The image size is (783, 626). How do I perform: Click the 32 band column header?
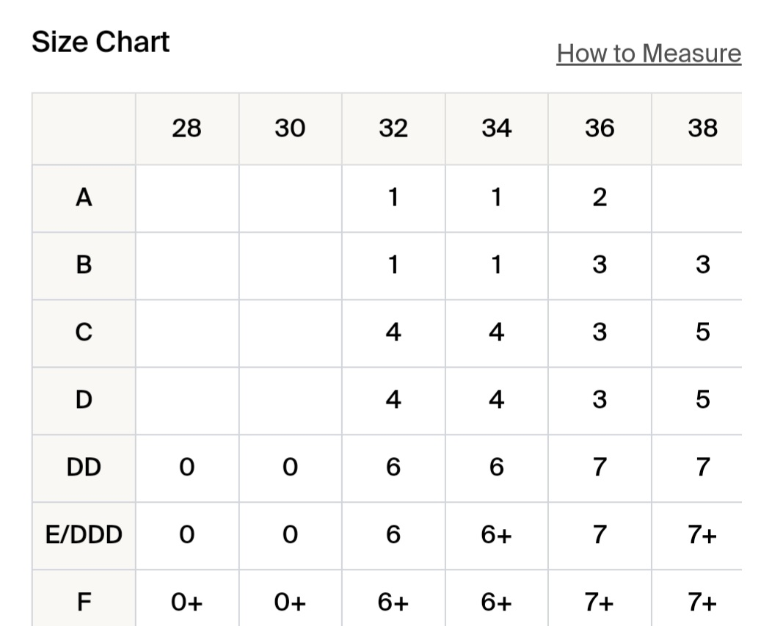click(393, 129)
